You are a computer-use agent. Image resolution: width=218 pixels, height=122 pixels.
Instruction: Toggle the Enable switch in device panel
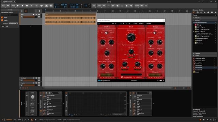point(2,20)
